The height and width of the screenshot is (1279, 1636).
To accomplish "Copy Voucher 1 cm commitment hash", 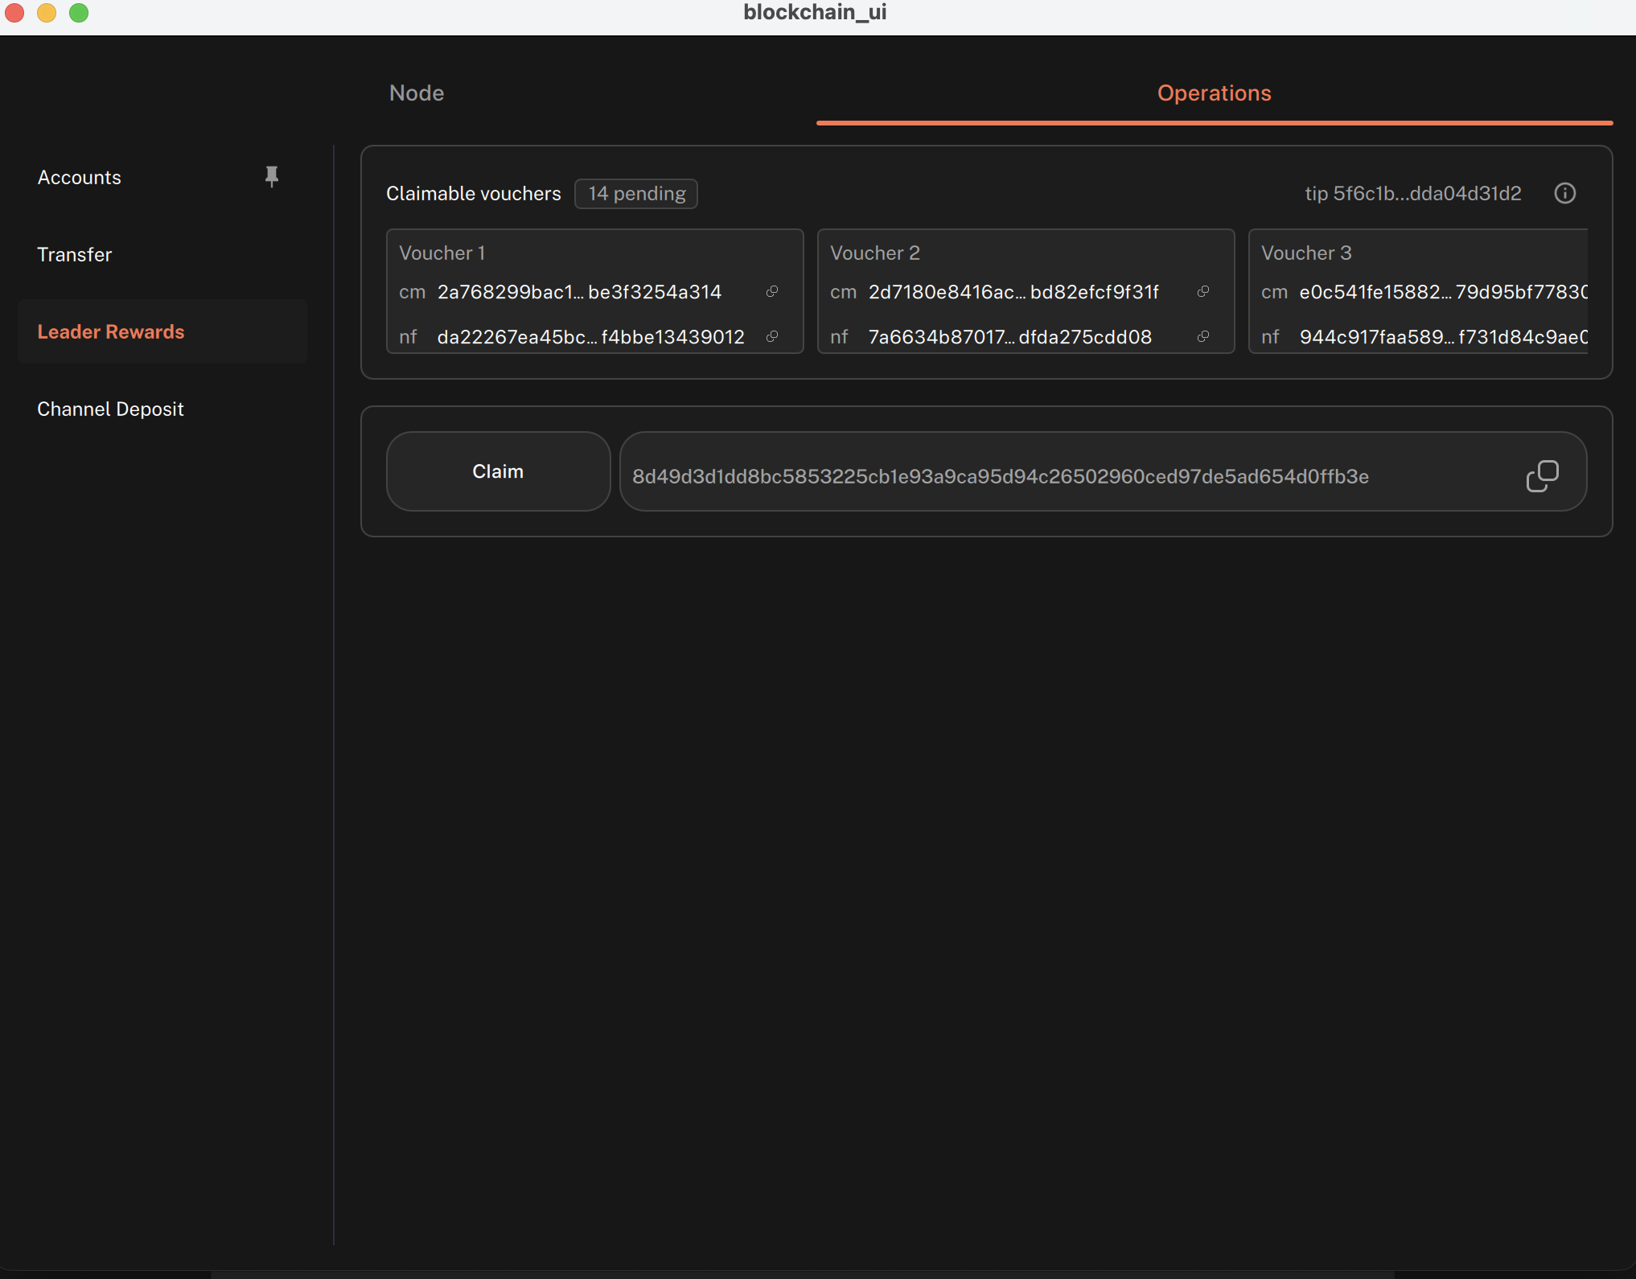I will pos(772,291).
